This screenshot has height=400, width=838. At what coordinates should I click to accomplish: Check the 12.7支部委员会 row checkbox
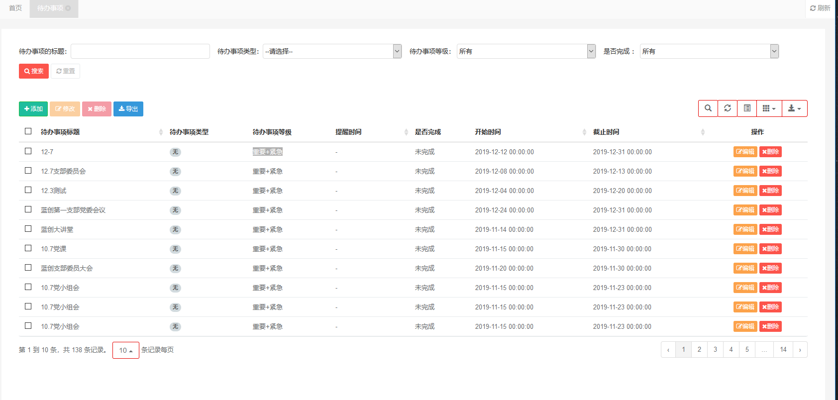(28, 171)
